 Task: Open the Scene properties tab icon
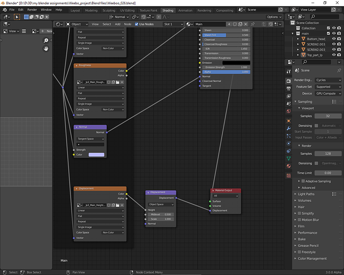[x=288, y=103]
